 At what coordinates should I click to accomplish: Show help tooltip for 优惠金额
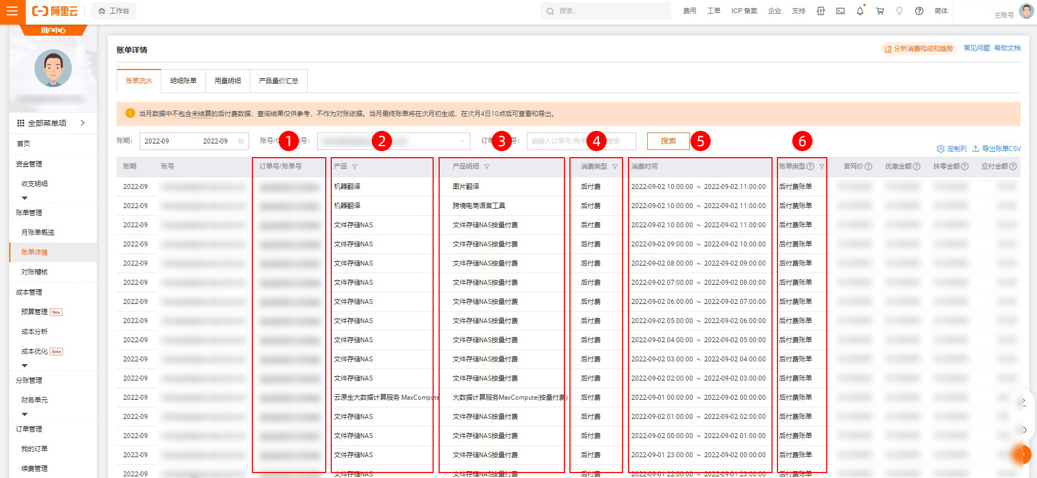click(917, 166)
